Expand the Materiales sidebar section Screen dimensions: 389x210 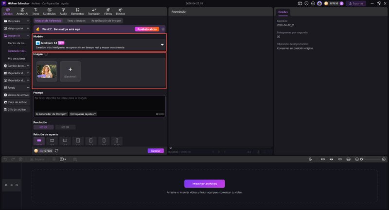(15, 21)
